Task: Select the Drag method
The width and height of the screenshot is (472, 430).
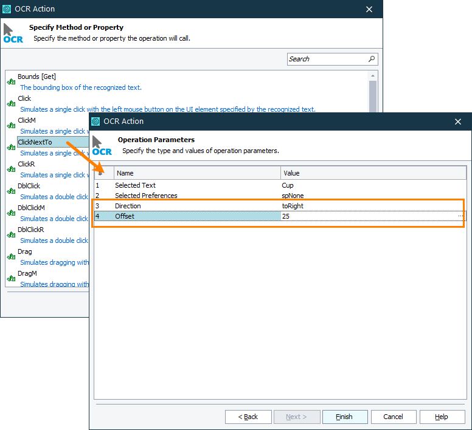Action: pyautogui.click(x=25, y=251)
